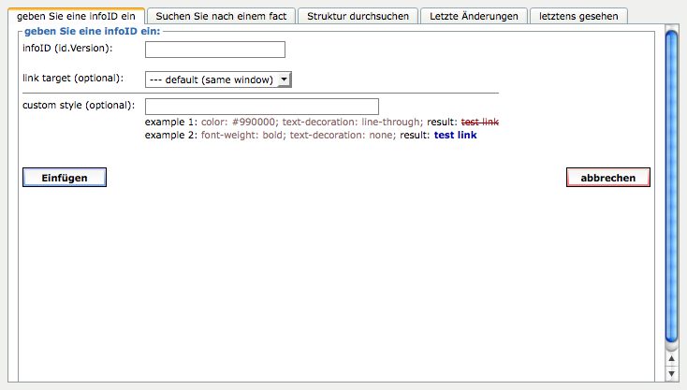This screenshot has width=687, height=390.
Task: Select the 'Letzte Änderungen' tab
Action: pos(473,16)
